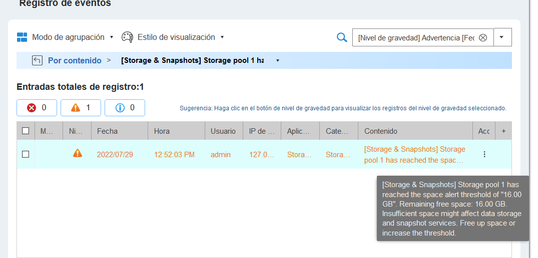
Task: Open the three-dot actions menu for entry
Action: tap(484, 154)
